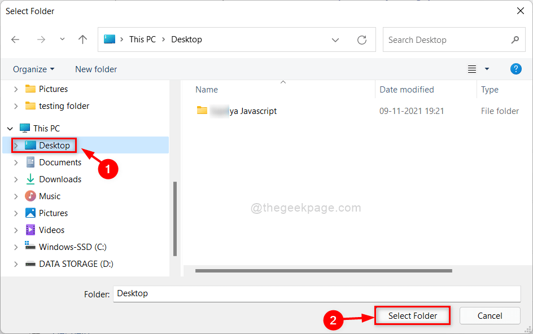Expand the Documents tree node
This screenshot has height=334, width=533.
(16, 162)
